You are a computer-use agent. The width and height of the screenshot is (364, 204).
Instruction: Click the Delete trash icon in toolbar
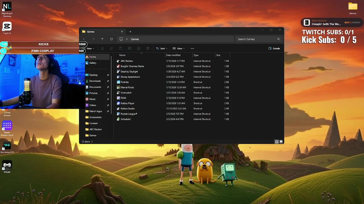click(x=148, y=48)
